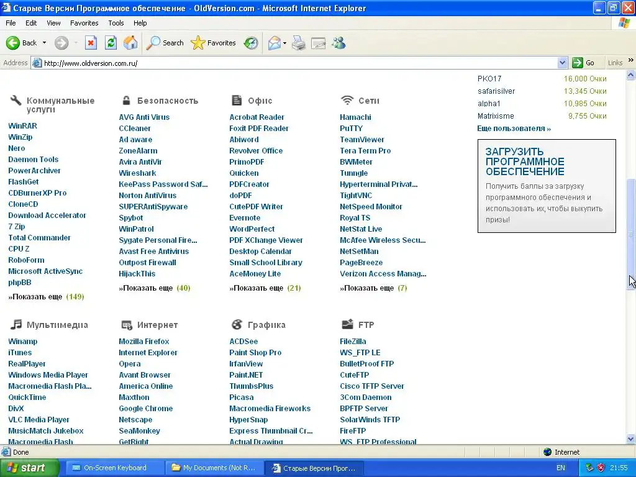Open the Help menu
This screenshot has width=636, height=477.
point(140,23)
